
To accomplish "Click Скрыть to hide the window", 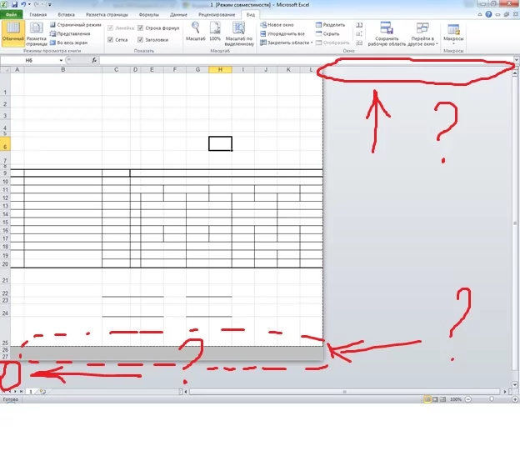I will [327, 34].
